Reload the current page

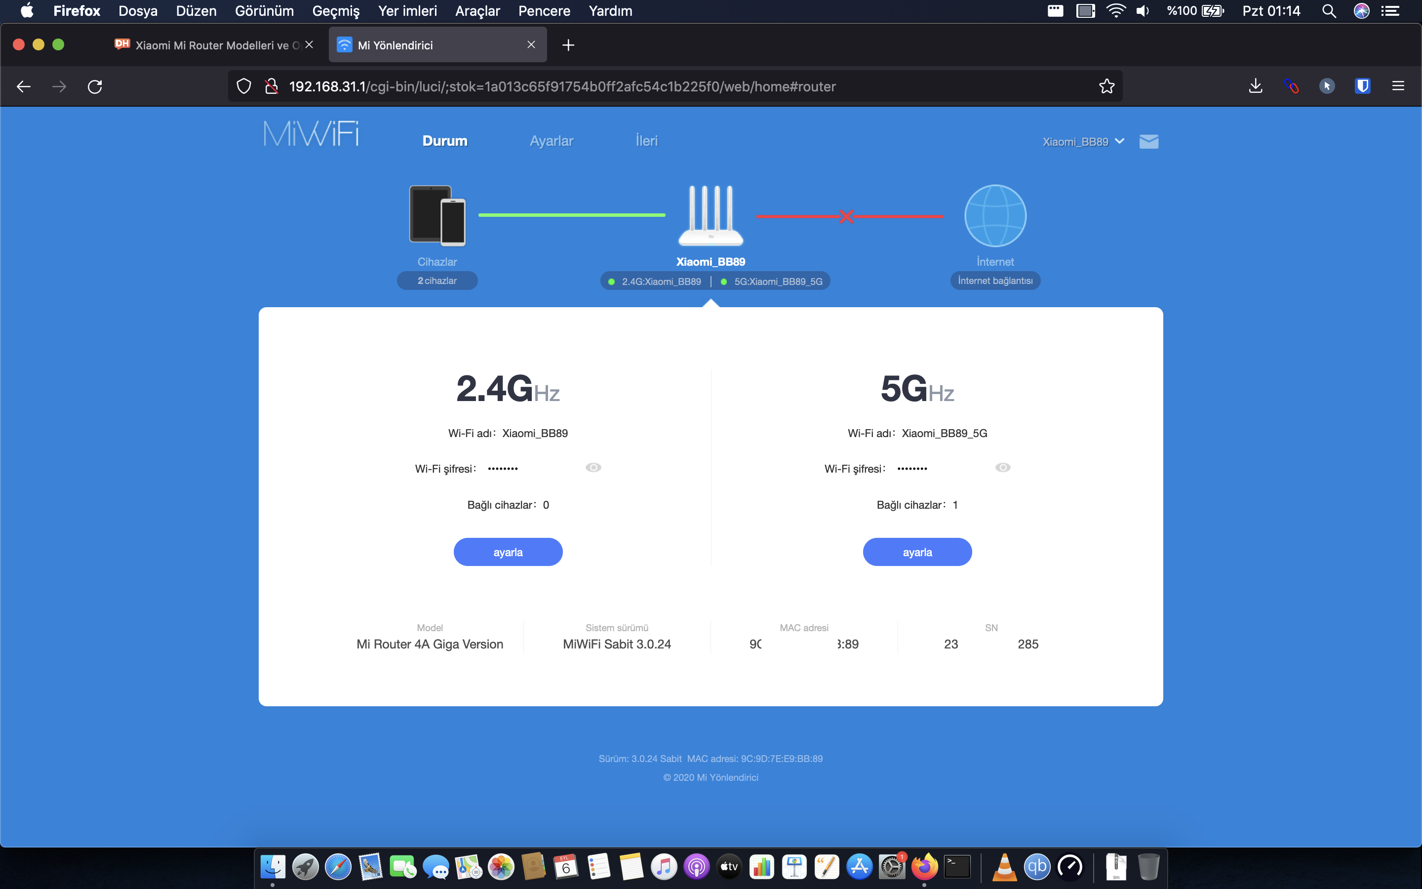pos(95,86)
